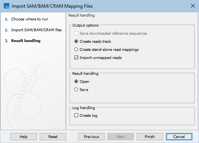Click the Output options group label
Screen dimensions: 199x143
point(85,25)
